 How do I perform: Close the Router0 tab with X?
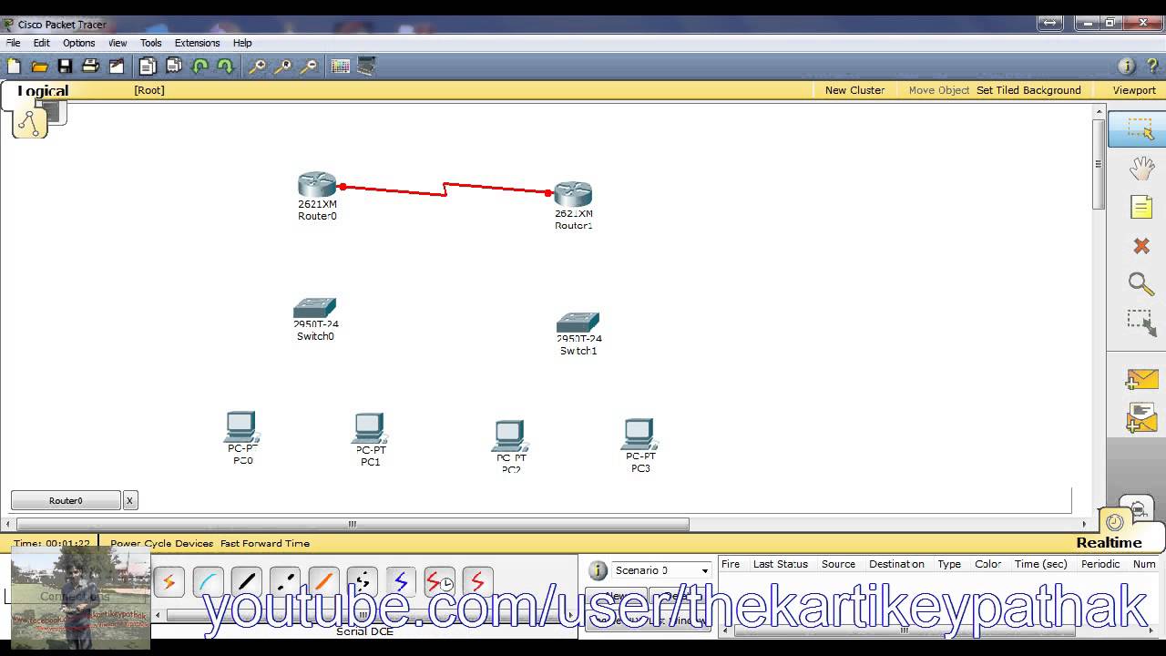tap(130, 500)
